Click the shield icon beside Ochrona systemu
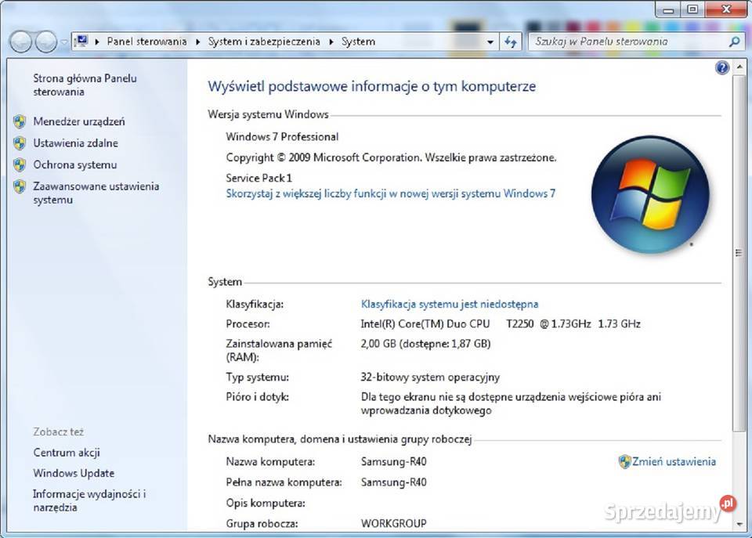Image resolution: width=752 pixels, height=538 pixels. (x=20, y=165)
